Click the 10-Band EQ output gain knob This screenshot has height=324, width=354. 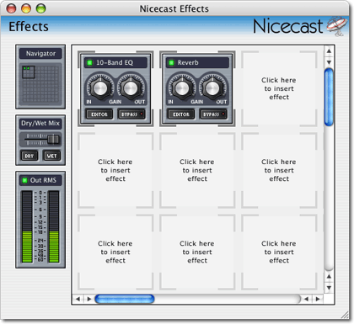131,88
